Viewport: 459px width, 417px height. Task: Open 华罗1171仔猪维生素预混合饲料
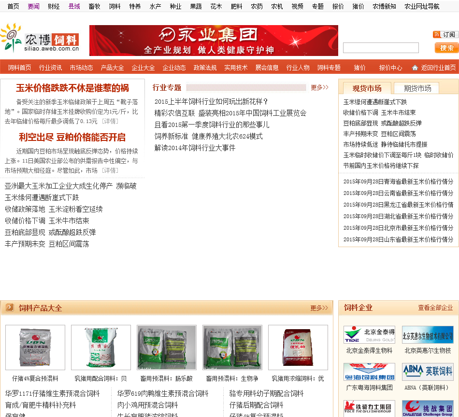pyautogui.click(x=52, y=393)
